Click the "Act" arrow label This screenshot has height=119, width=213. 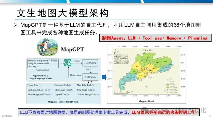88,69
